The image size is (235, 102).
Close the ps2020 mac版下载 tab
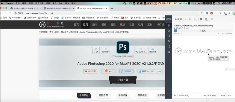click(x=107, y=9)
